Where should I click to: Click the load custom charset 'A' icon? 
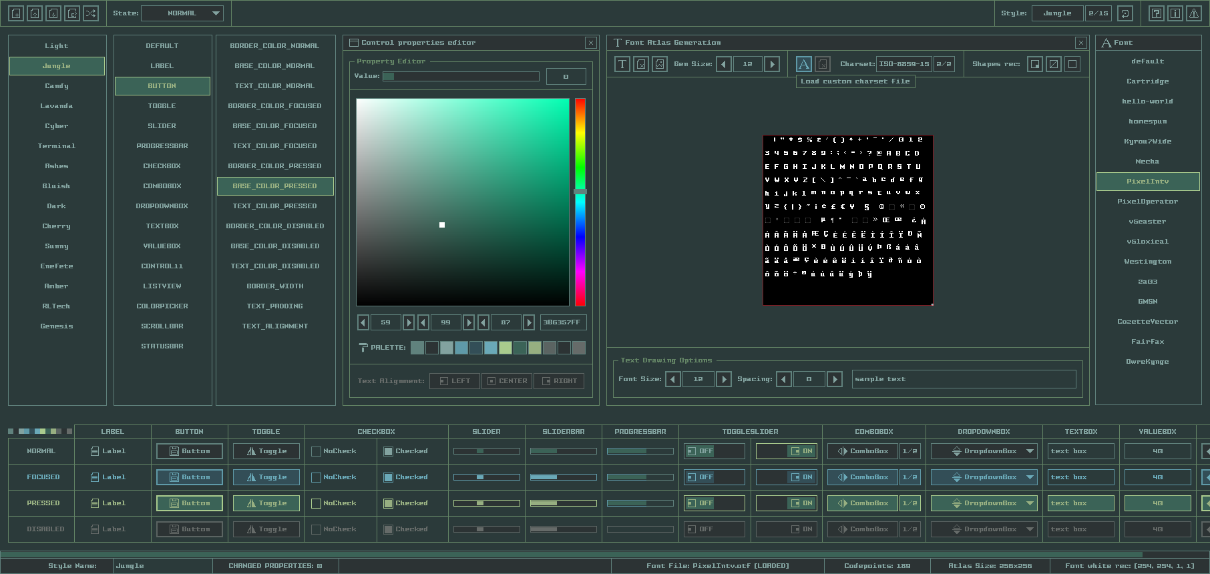[x=804, y=64]
